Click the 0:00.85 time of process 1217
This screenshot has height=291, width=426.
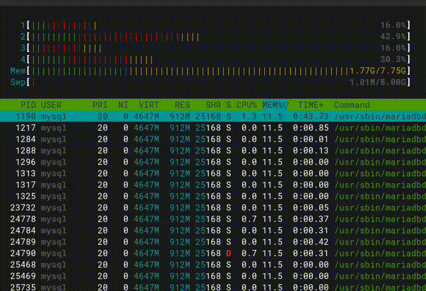[311, 128]
